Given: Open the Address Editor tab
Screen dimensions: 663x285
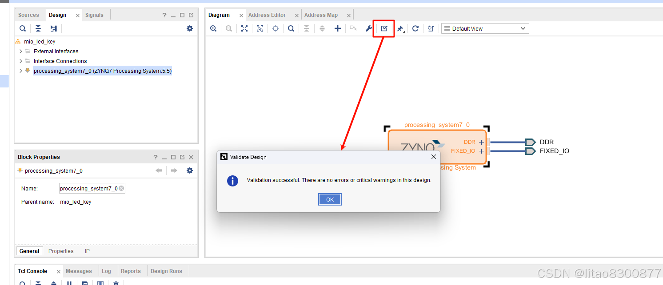Looking at the screenshot, I should [x=267, y=15].
